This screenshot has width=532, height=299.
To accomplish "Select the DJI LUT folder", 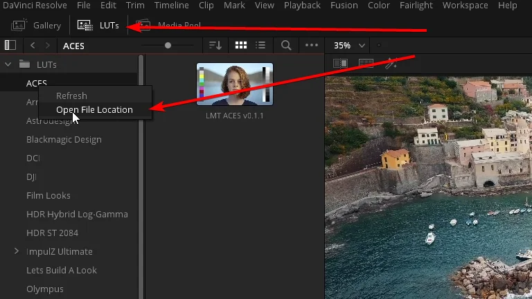I will [31, 177].
